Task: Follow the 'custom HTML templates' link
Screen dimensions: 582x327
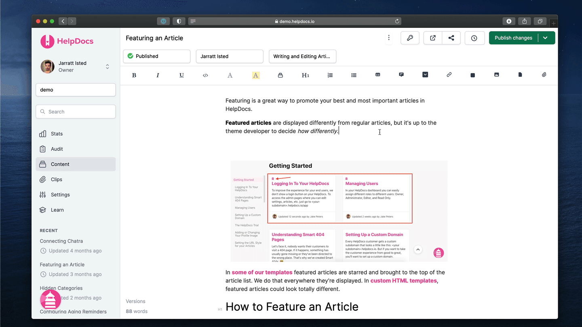Action: pos(404,281)
